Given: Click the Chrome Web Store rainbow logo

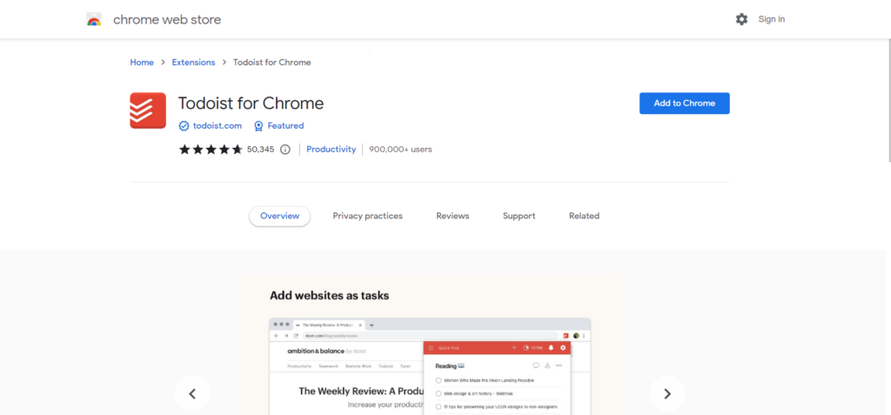Looking at the screenshot, I should (x=94, y=19).
